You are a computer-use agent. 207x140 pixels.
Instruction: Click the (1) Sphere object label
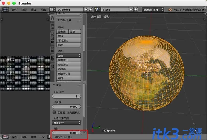[x=109, y=131]
